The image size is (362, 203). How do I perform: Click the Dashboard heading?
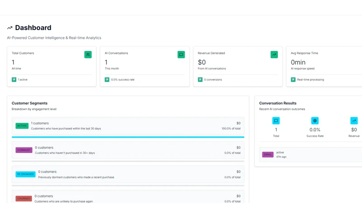coord(33,28)
